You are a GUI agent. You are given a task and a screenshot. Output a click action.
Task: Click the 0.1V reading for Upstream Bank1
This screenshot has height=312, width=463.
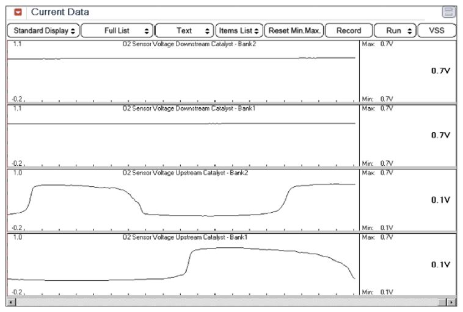point(440,264)
